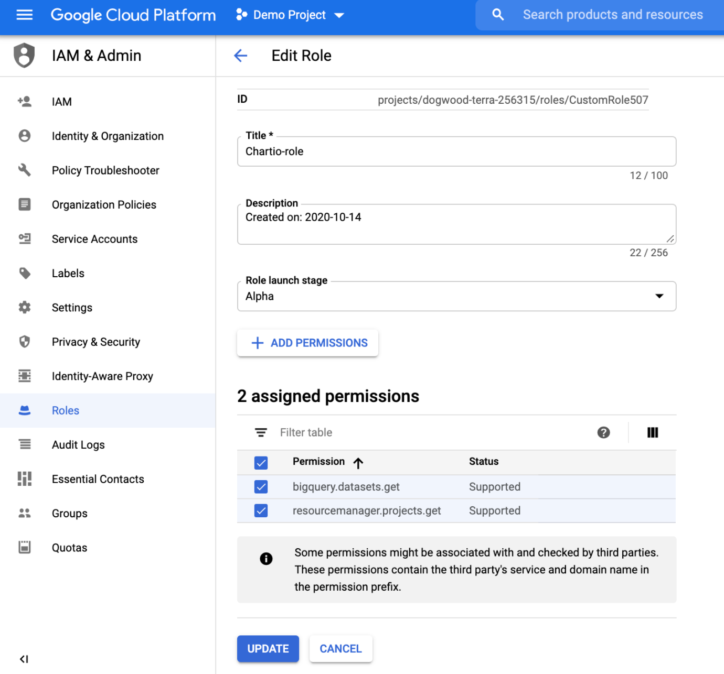Go to Service Accounts

(x=108, y=238)
